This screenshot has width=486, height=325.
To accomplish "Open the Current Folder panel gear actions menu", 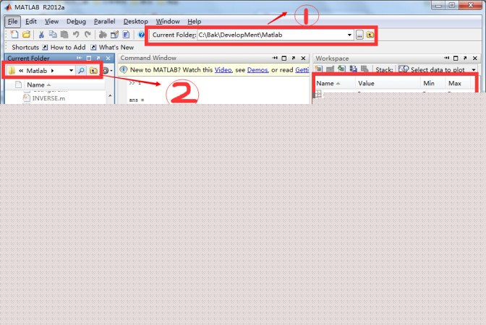I will coord(107,71).
